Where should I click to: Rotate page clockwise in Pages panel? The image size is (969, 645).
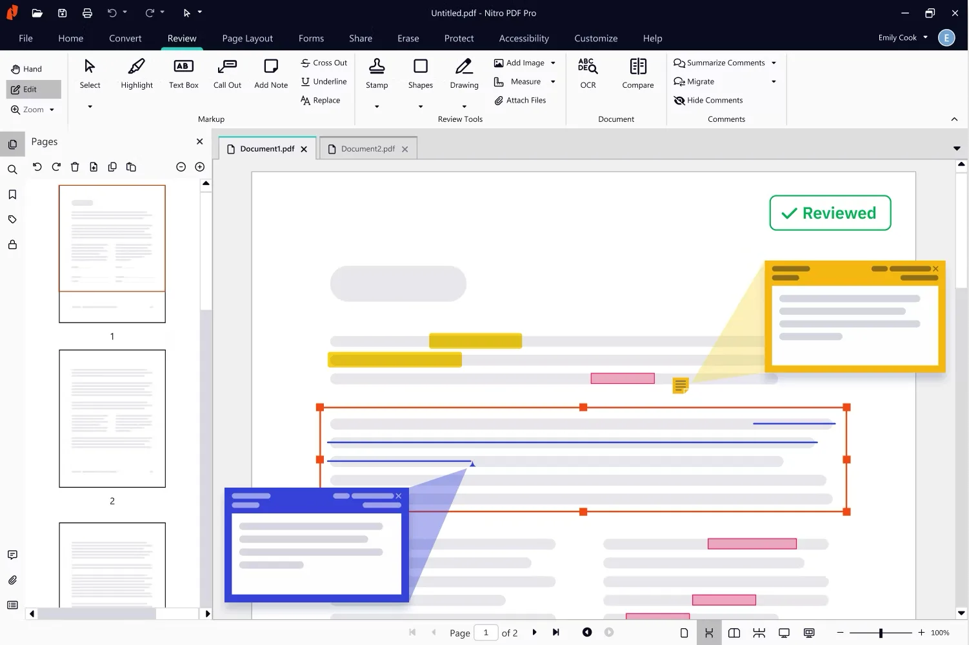(56, 167)
